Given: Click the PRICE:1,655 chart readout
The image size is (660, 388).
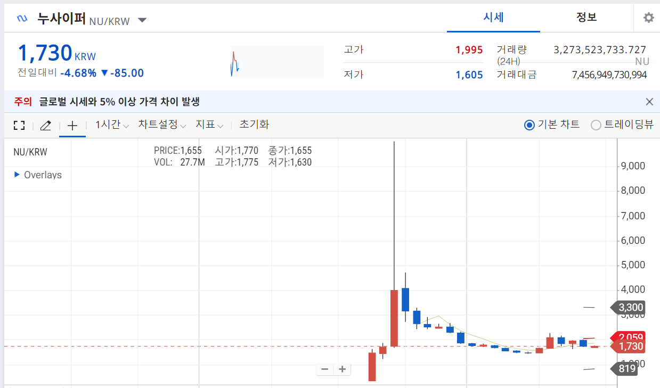Looking at the screenshot, I should click(x=178, y=151).
